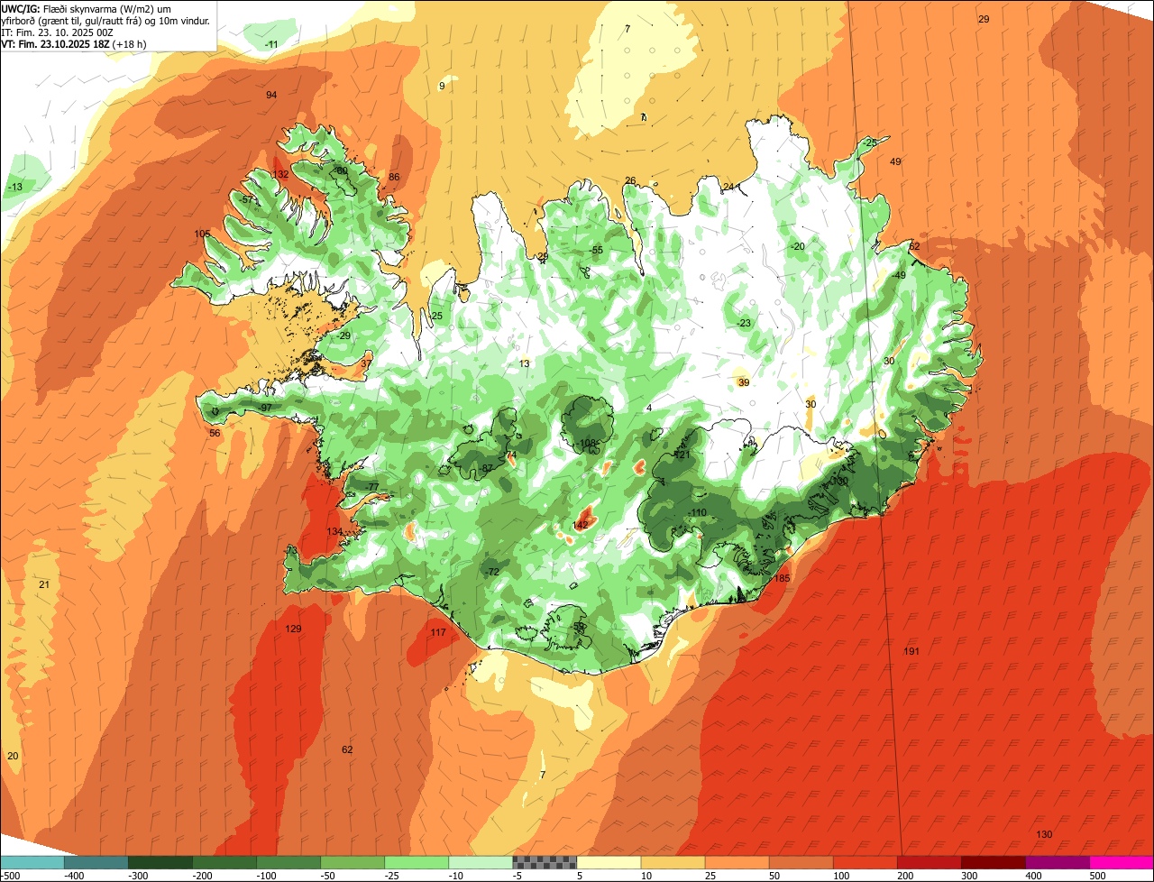Click the red-orange legend swatch, 100 to 200
Viewport: 1154px width, 882px height.
865,863
